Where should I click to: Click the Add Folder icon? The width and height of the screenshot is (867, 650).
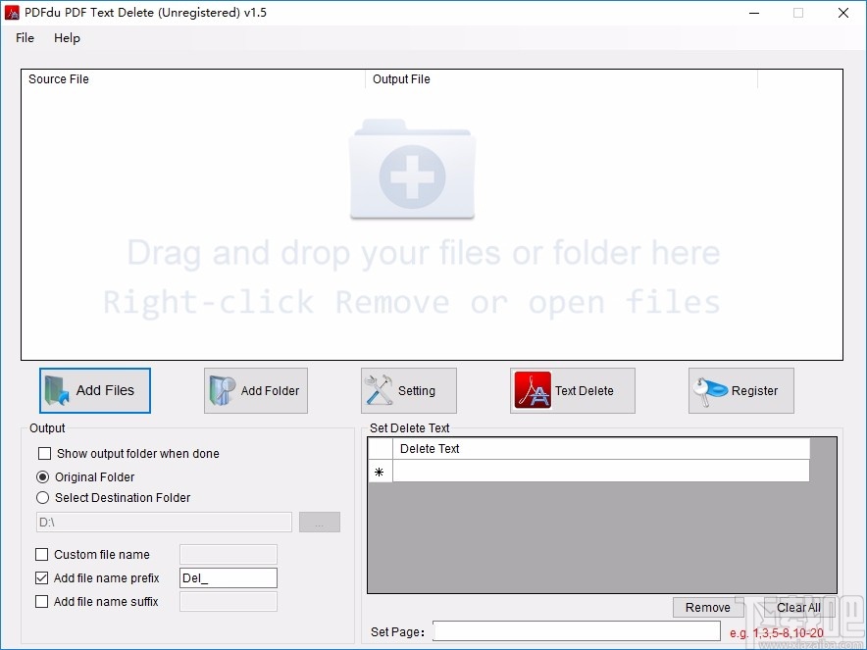point(223,390)
